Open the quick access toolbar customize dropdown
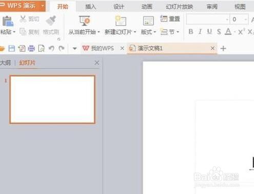 pos(74,49)
